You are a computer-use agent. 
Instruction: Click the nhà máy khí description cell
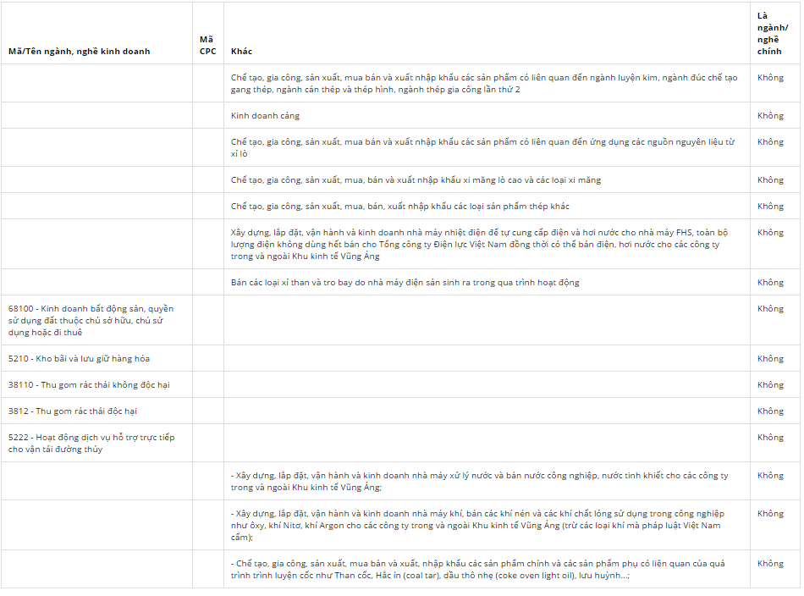tap(477, 525)
